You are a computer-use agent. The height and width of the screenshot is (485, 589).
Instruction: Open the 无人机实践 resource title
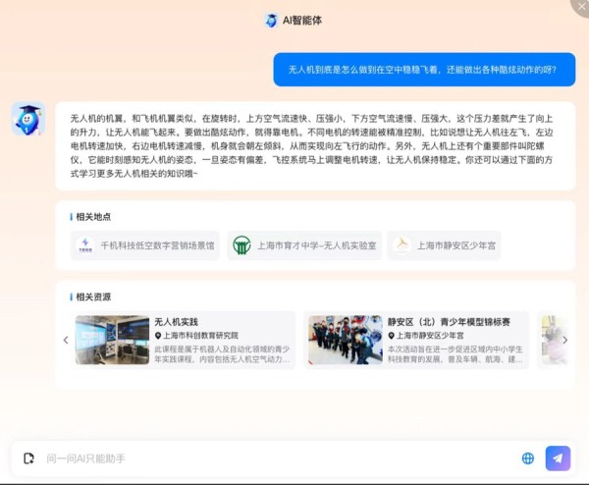click(x=176, y=321)
